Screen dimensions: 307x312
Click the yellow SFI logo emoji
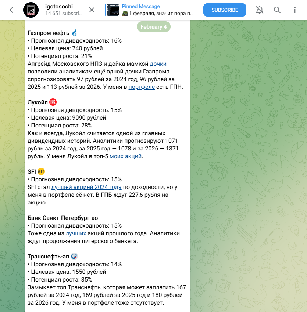[41, 171]
